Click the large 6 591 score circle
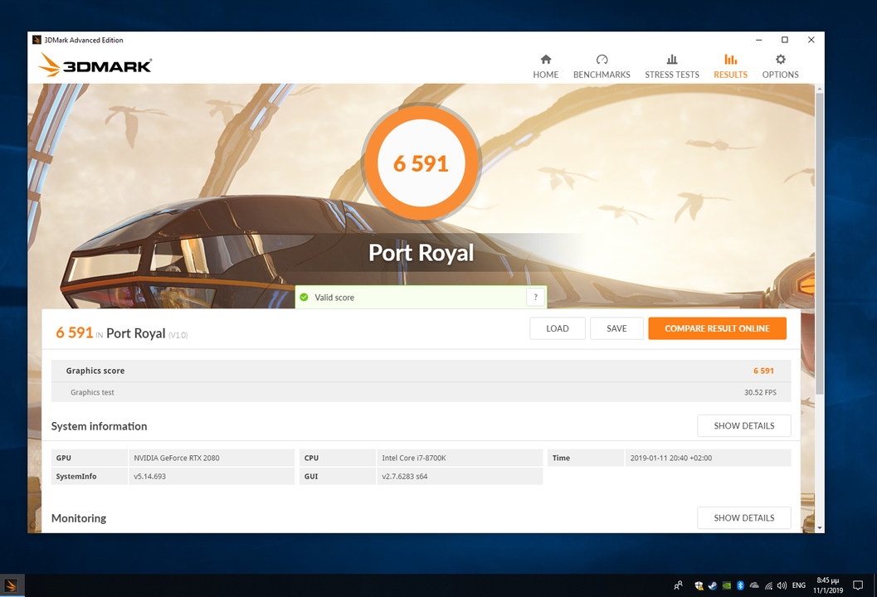This screenshot has height=597, width=877. 421,163
